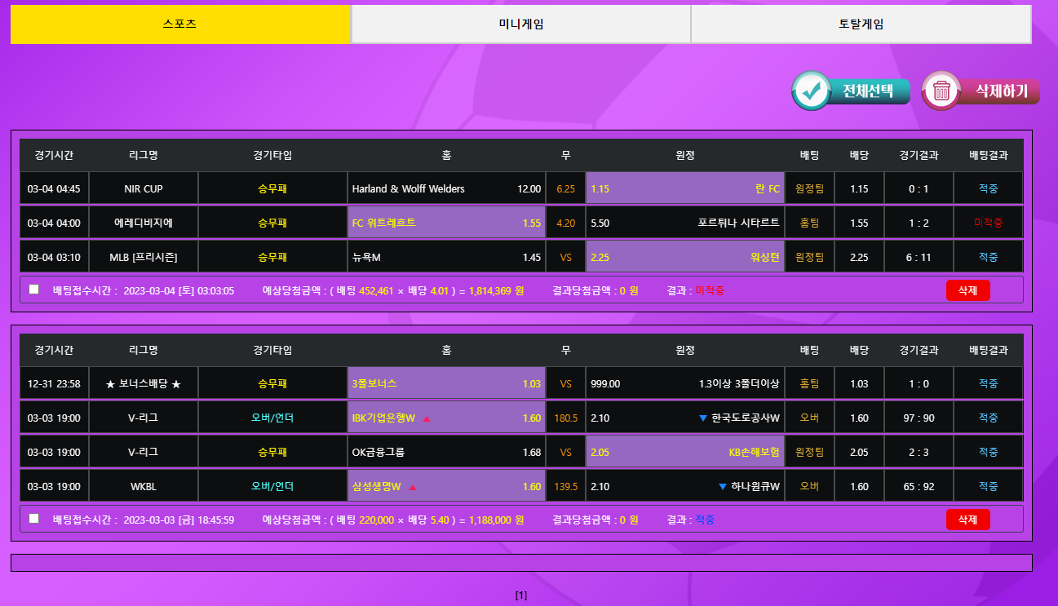
Task: Click the checkmark icon on 전체선택
Action: coord(812,91)
